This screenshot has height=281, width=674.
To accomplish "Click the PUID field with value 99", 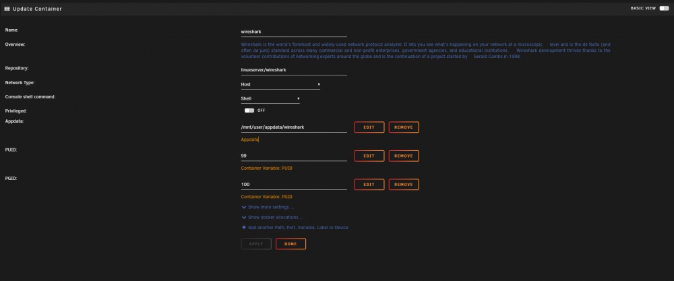I will 294,156.
